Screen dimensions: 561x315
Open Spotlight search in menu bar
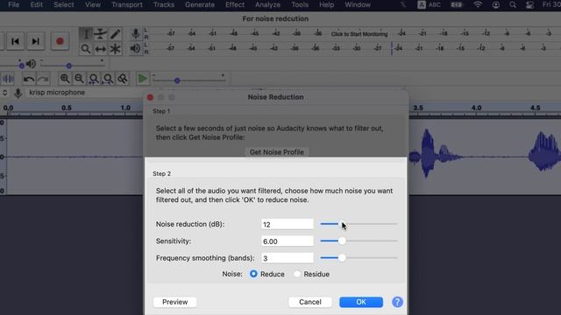coord(513,4)
